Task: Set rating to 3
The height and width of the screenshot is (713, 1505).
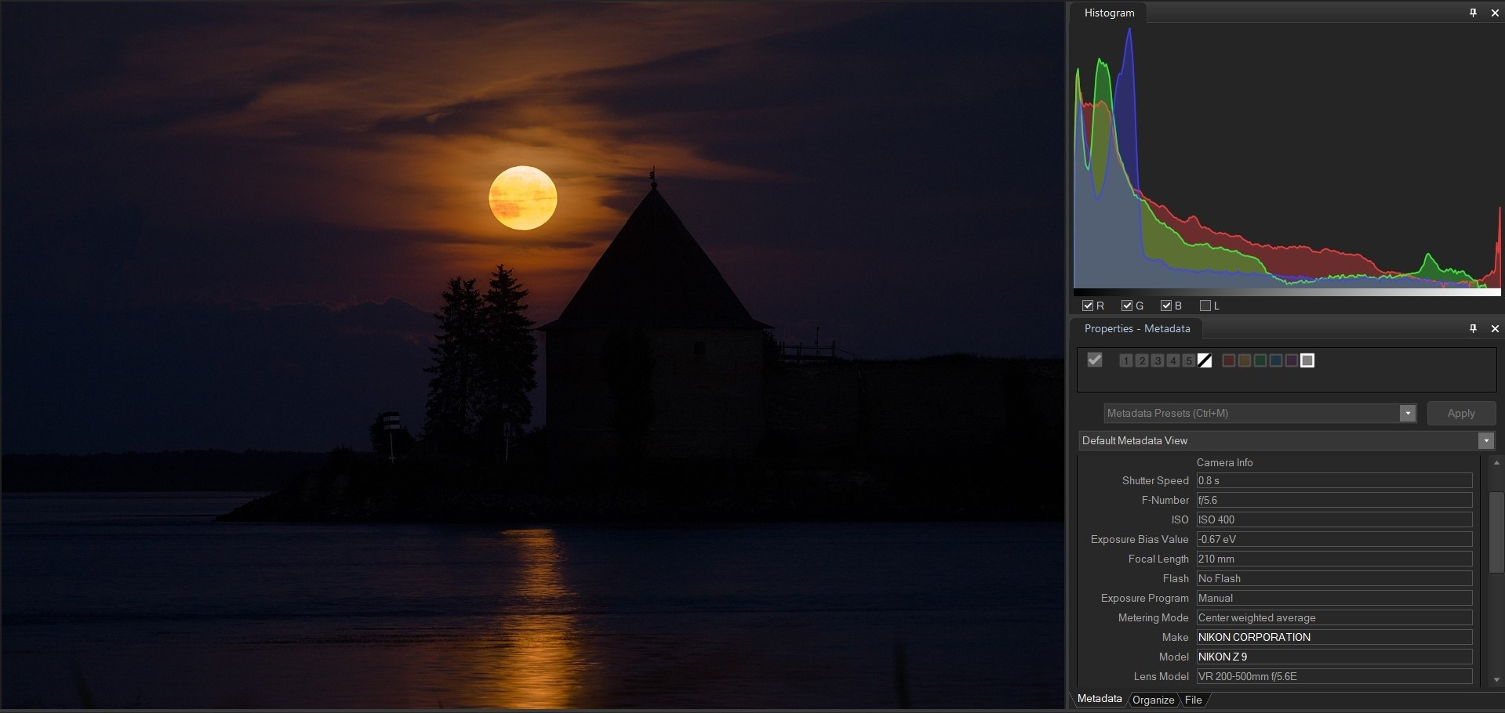Action: [x=1158, y=360]
